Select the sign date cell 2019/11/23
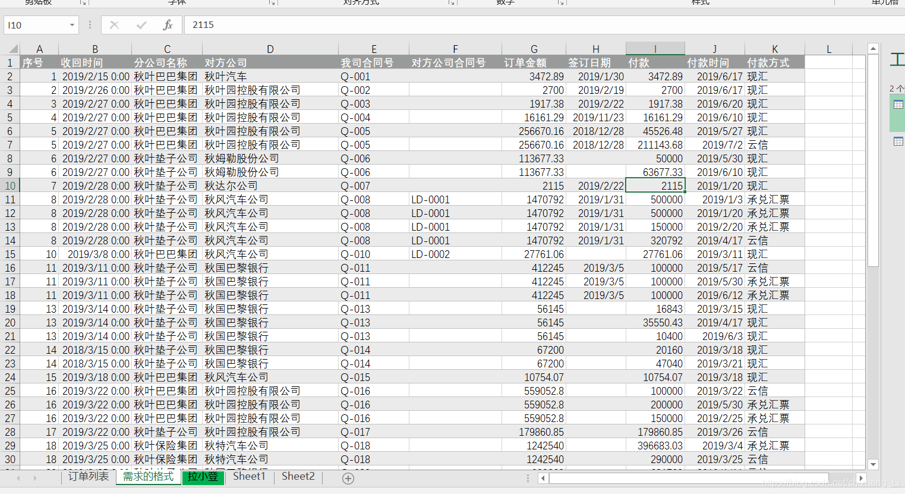Viewport: 905px width, 494px height. click(596, 117)
